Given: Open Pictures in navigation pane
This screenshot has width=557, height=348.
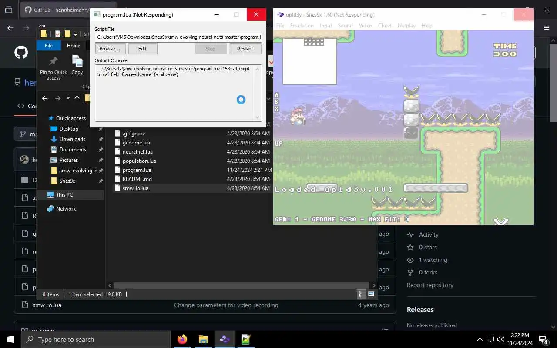Looking at the screenshot, I should click(x=69, y=160).
